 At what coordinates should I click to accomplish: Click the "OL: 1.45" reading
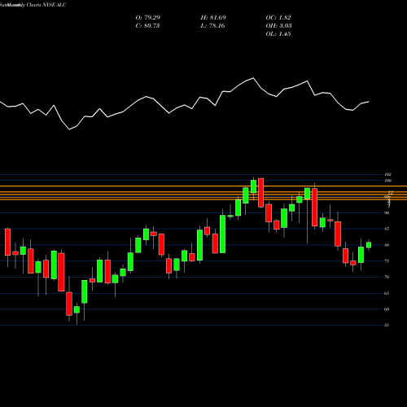278,34
